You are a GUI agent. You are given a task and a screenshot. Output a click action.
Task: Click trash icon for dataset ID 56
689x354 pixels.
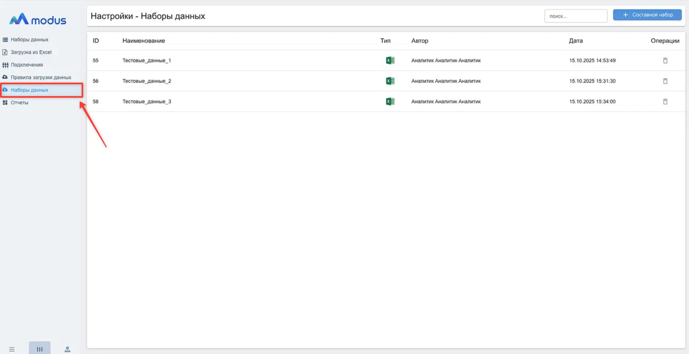665,81
